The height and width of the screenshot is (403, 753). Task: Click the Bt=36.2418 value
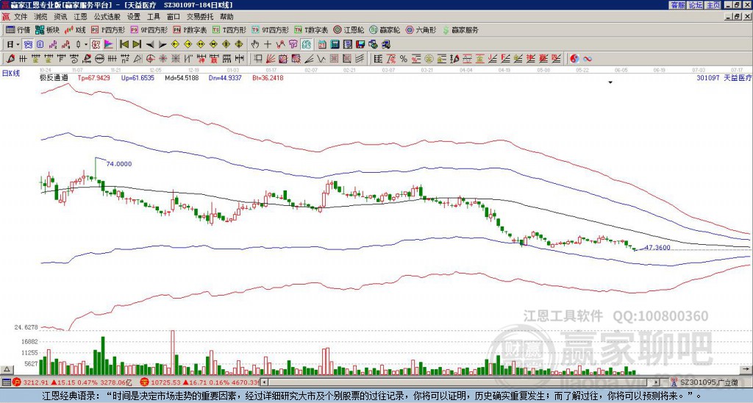pyautogui.click(x=268, y=77)
